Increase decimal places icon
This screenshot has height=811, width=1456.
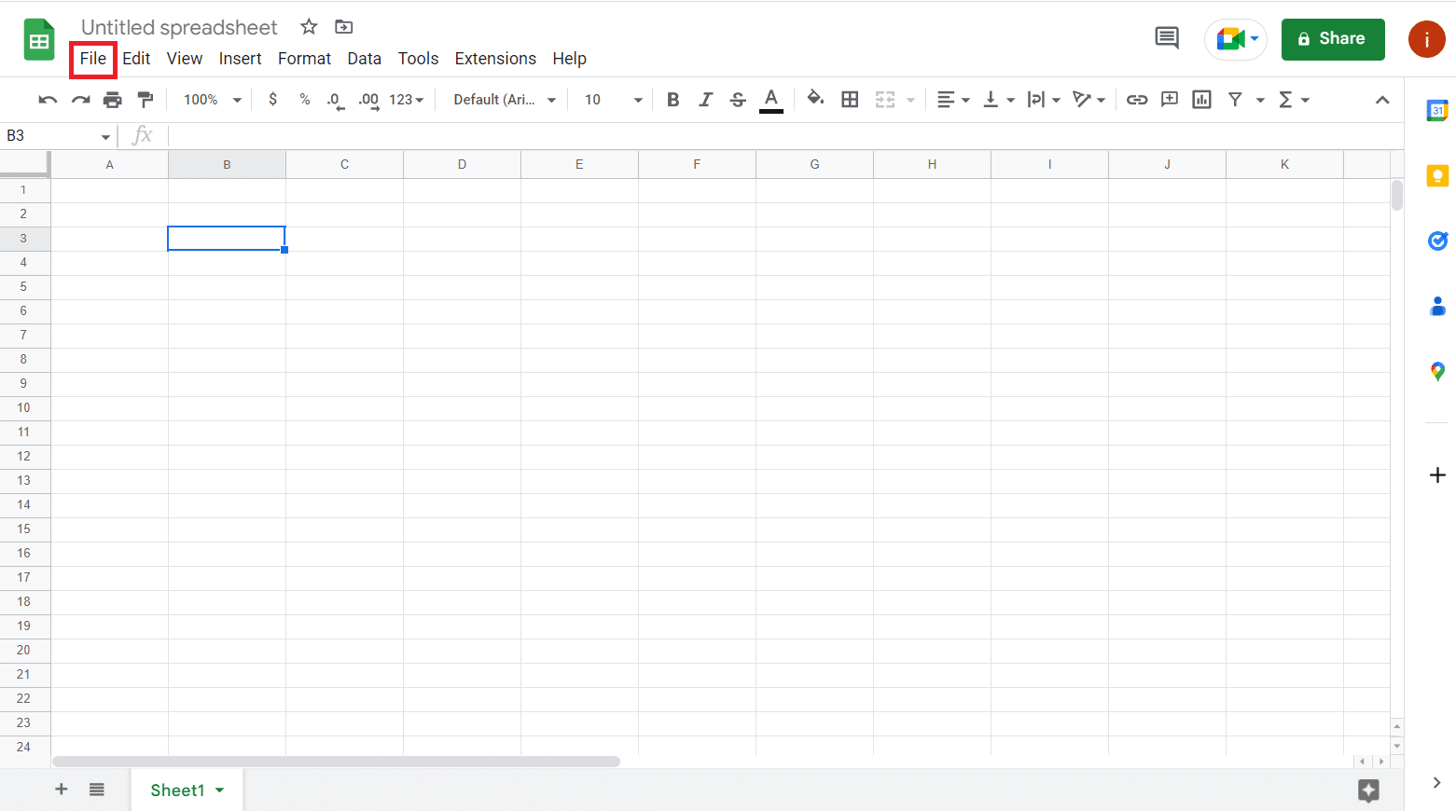[369, 101]
